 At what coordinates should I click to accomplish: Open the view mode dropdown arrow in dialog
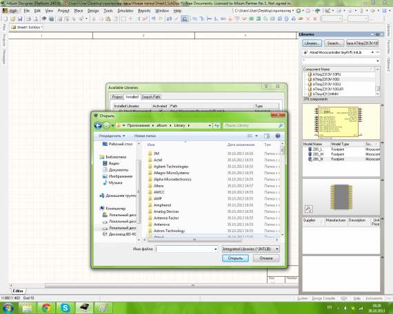[256, 136]
